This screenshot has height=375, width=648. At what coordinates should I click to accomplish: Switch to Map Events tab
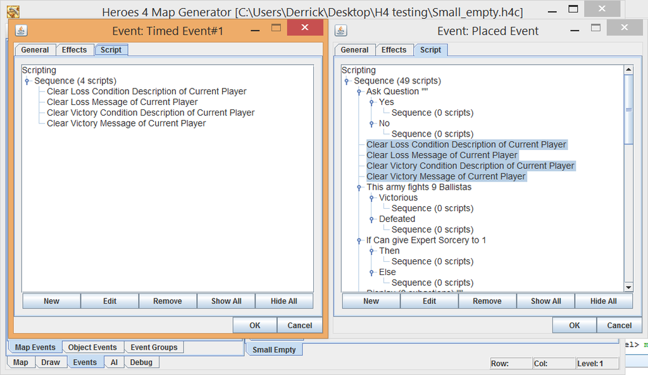point(35,347)
